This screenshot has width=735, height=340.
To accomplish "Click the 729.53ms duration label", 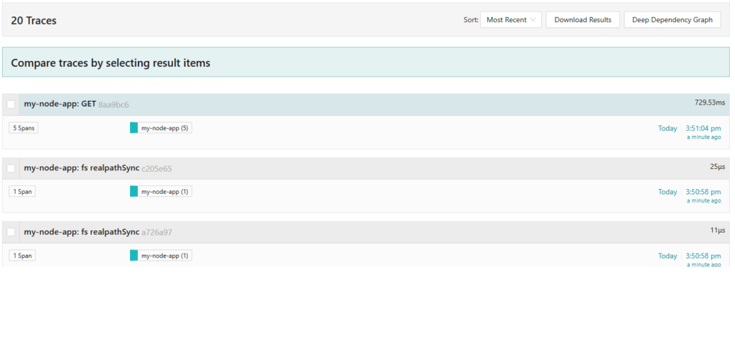I will point(709,103).
